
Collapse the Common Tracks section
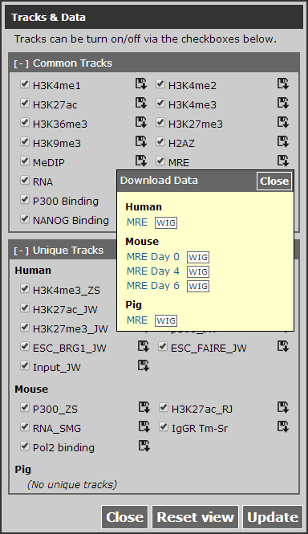click(21, 63)
